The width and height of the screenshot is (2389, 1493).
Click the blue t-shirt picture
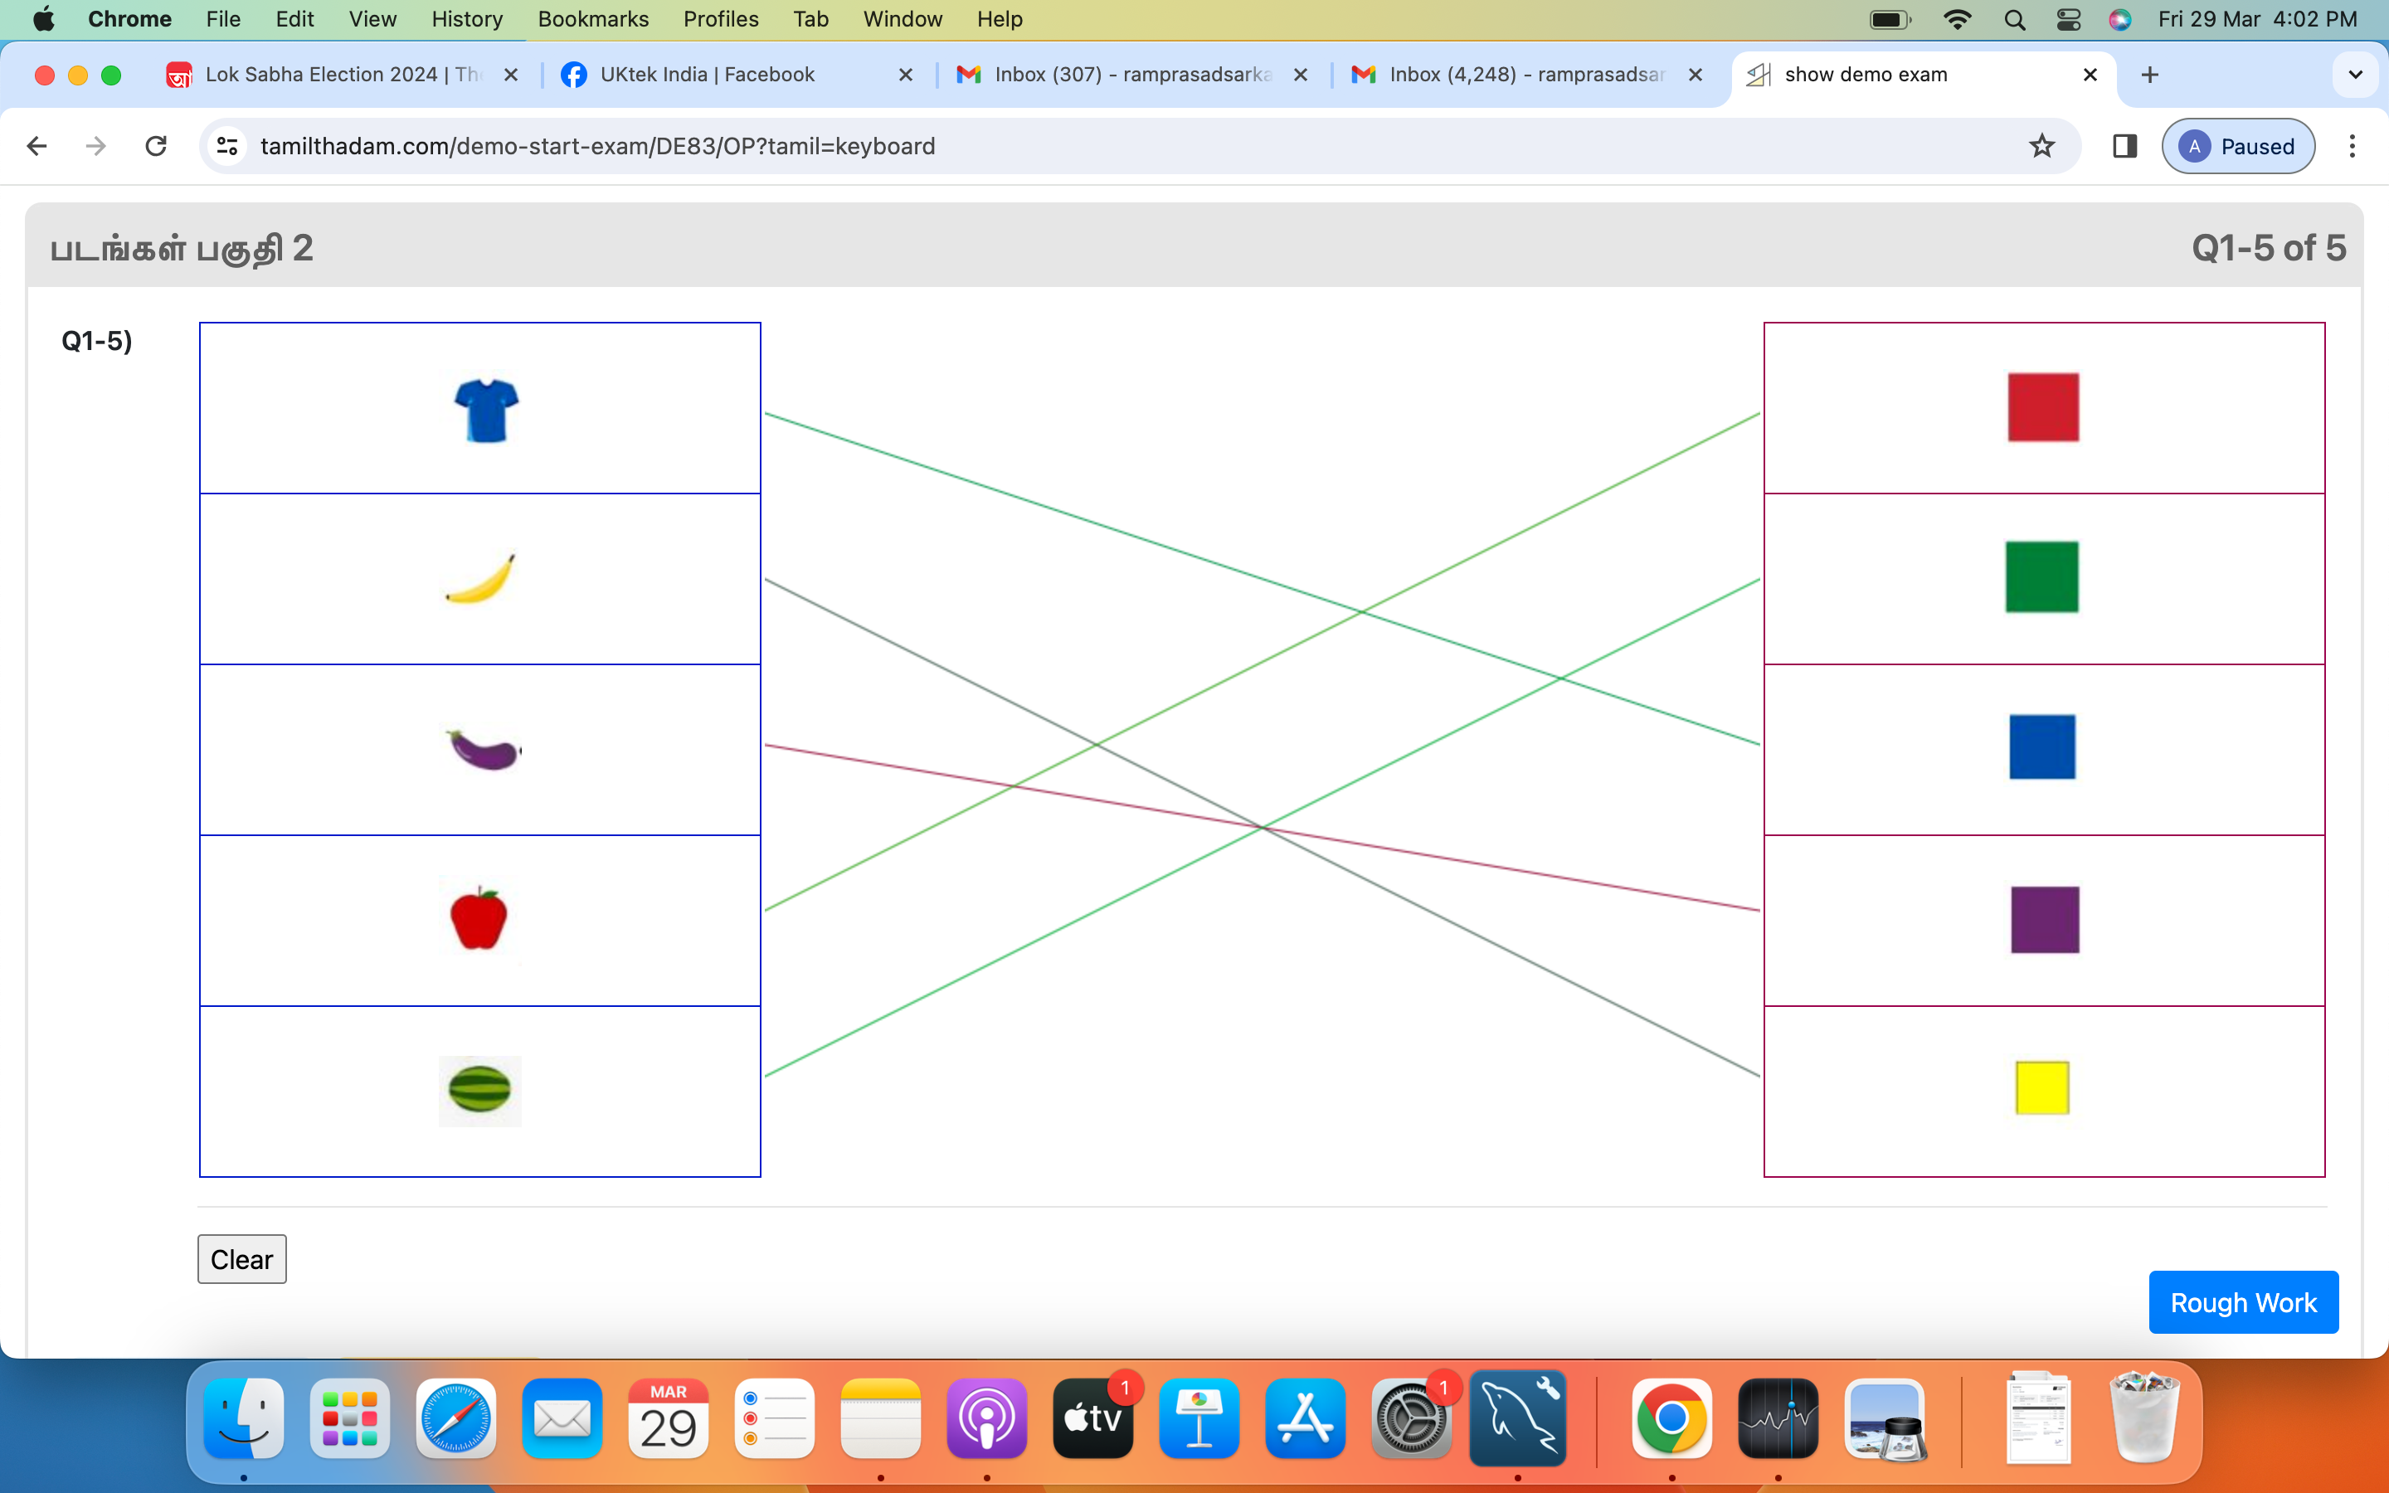click(x=486, y=410)
